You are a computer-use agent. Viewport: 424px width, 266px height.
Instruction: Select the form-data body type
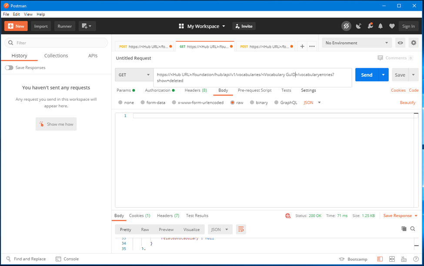(x=153, y=103)
